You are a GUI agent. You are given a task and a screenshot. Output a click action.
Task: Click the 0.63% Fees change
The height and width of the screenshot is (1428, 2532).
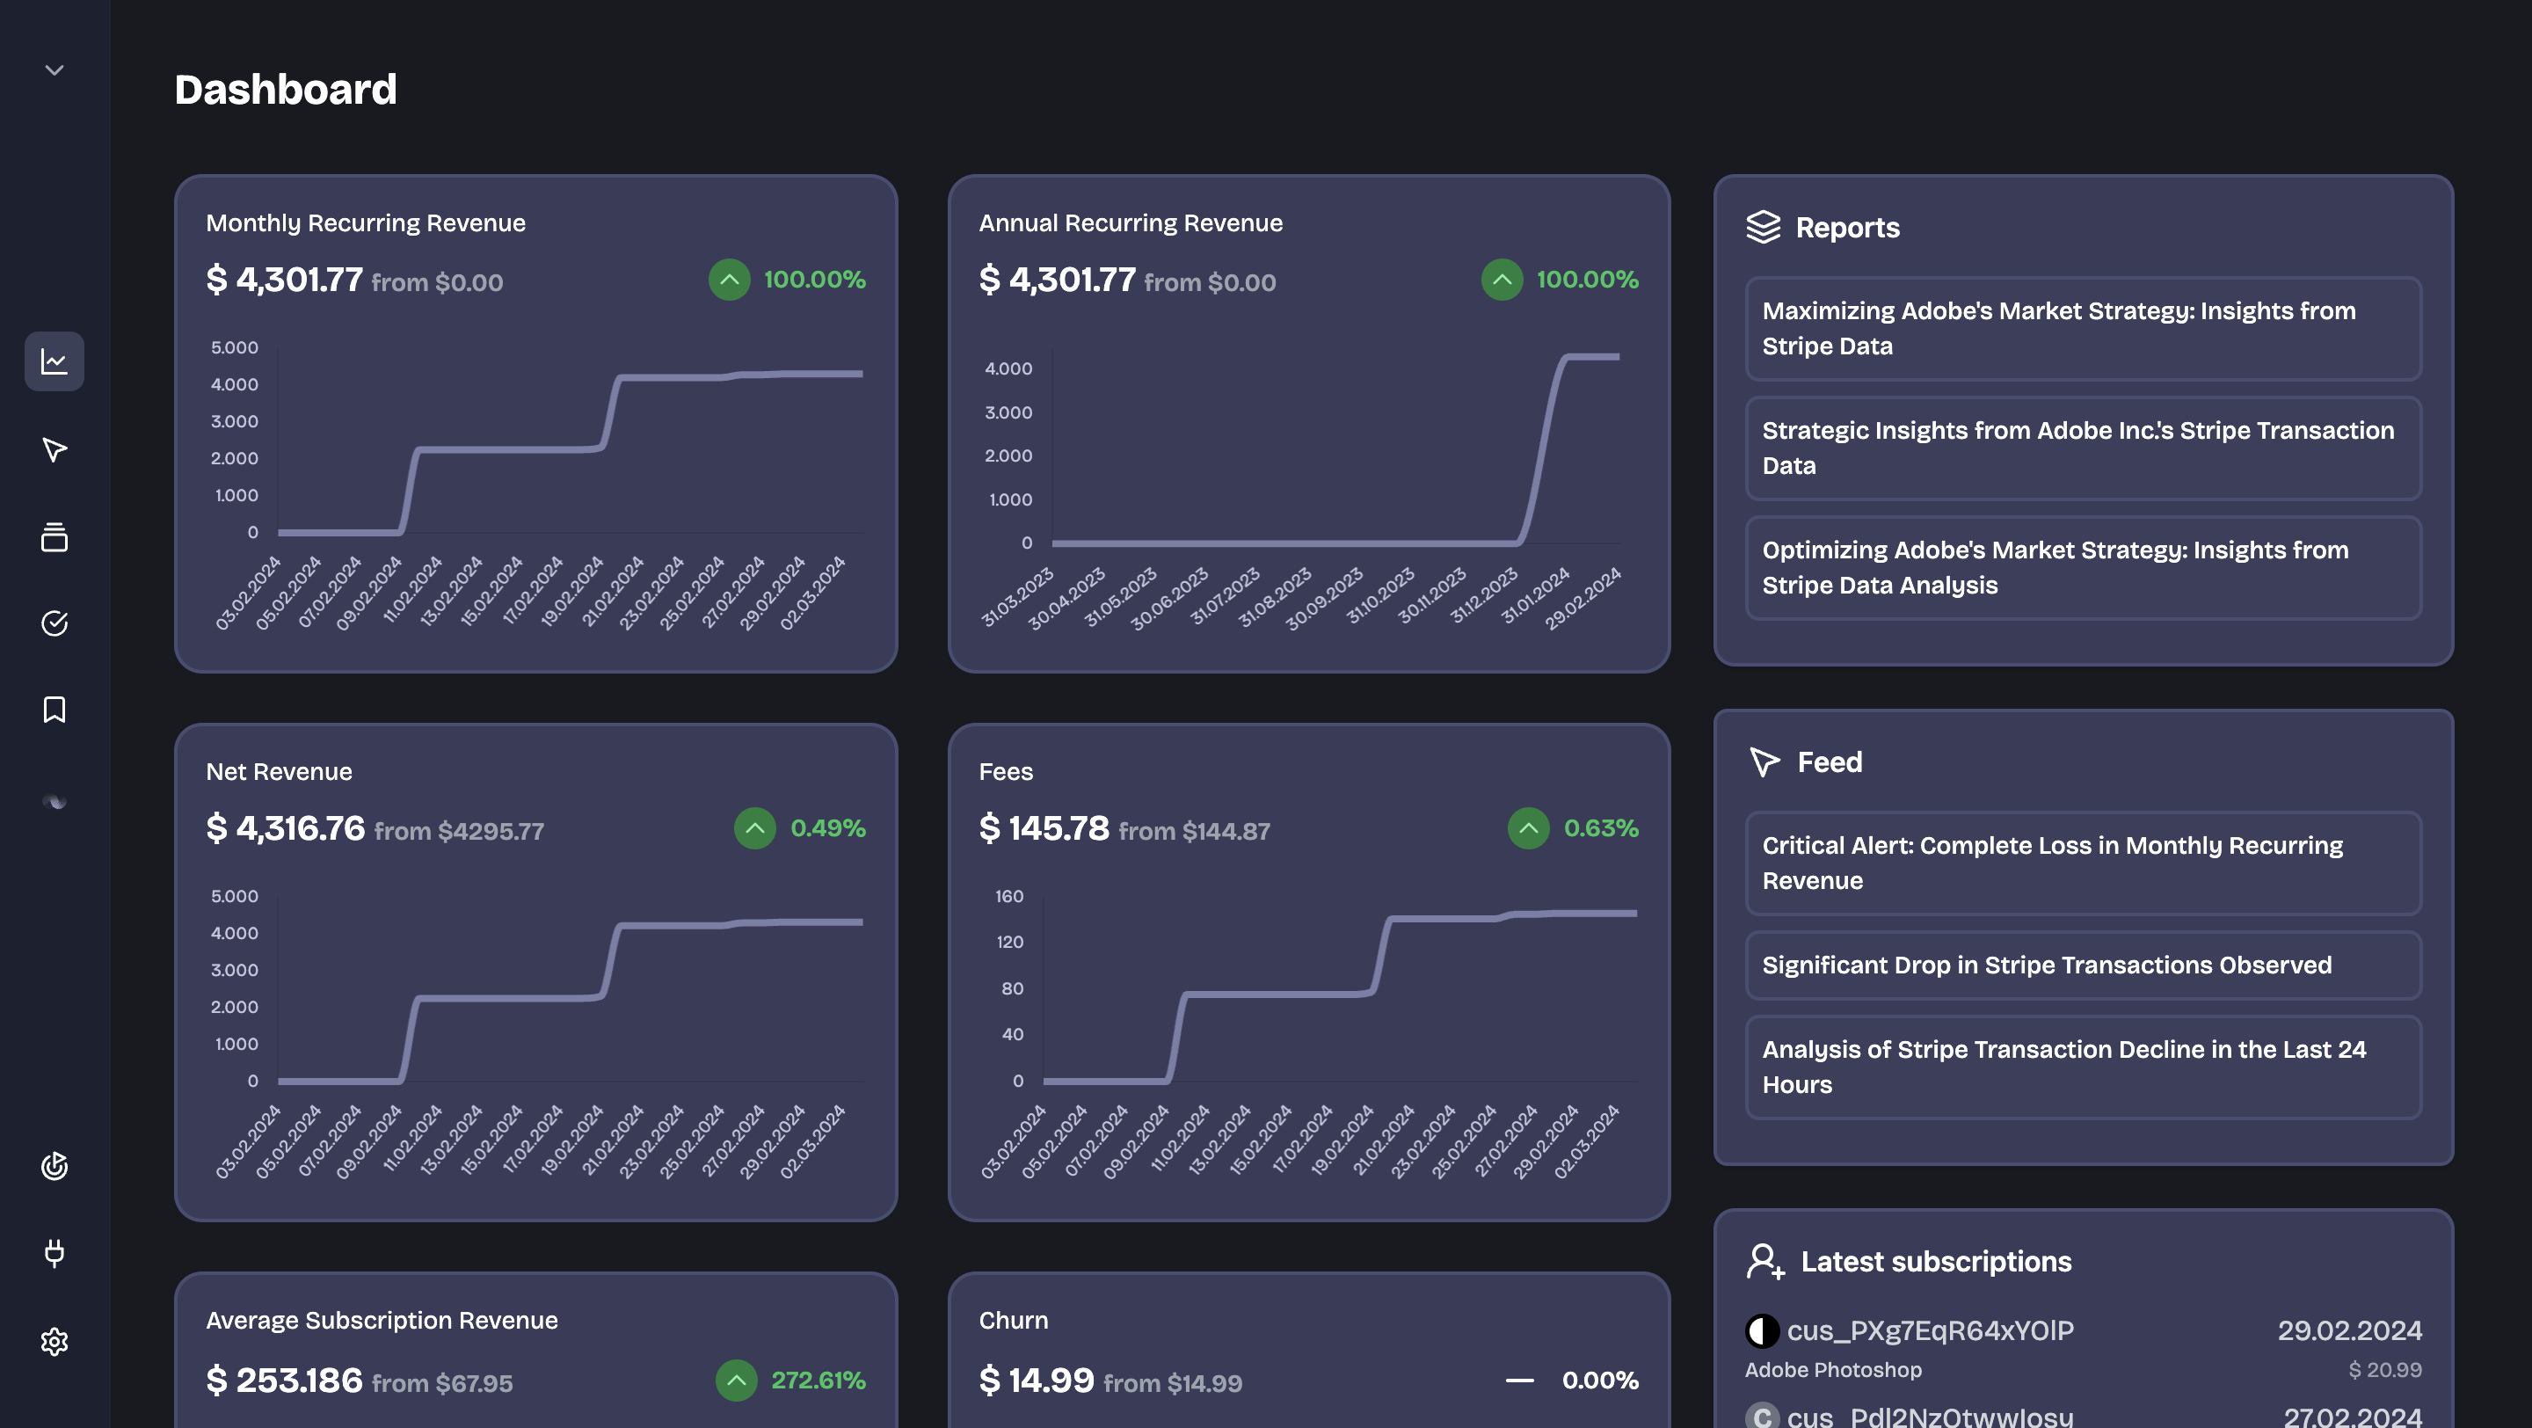click(x=1601, y=828)
